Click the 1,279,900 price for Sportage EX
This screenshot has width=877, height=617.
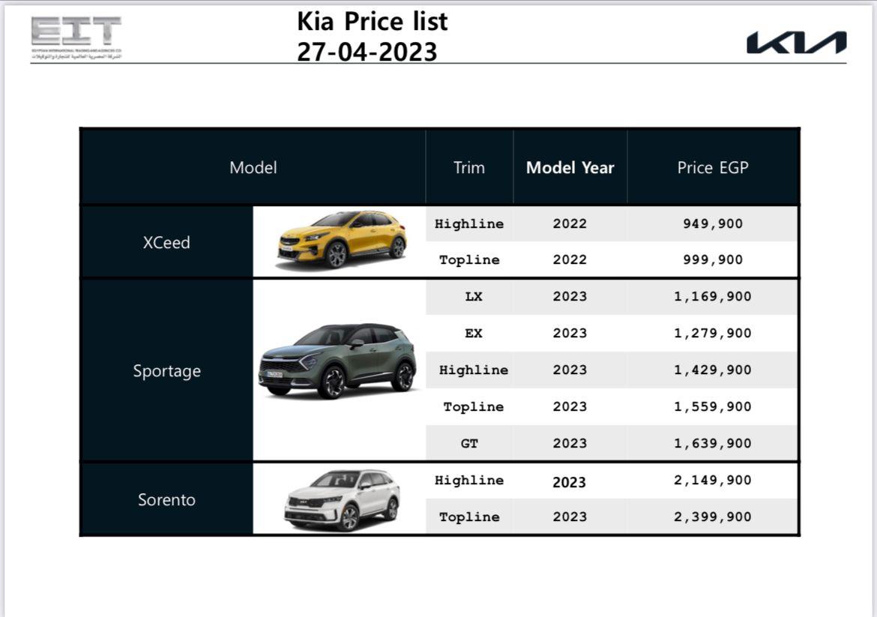[x=712, y=333]
